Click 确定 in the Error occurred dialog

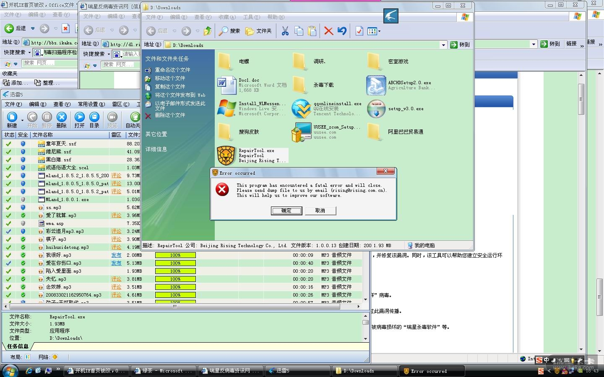click(x=286, y=211)
